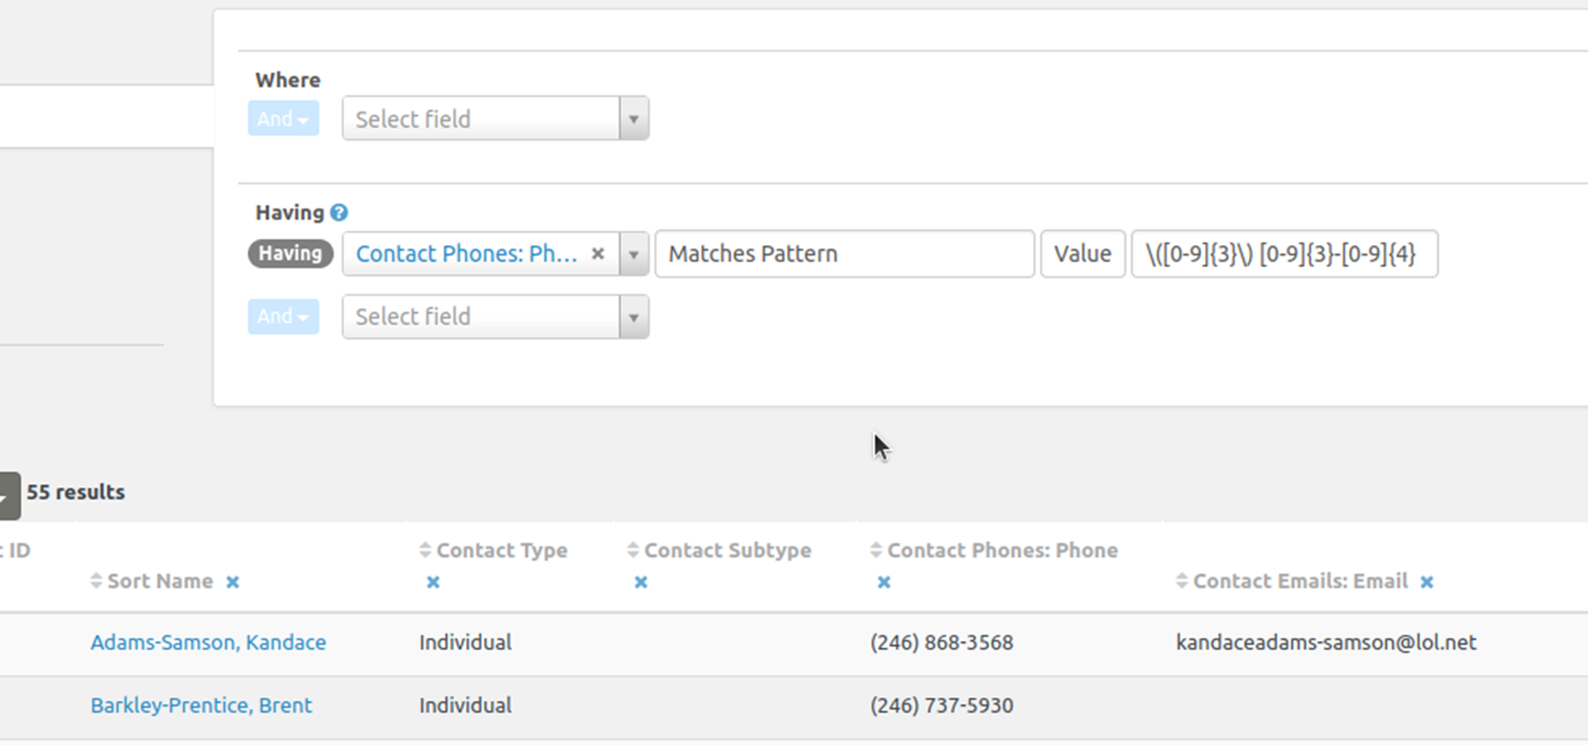Screen dimensions: 1588x745
Task: Open the Having And operator dropdown
Action: click(283, 317)
